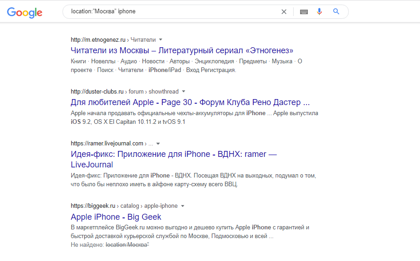Expand dropdown arrow next to biggeek.ru apple-iphone
420x261 pixels.
pos(183,206)
